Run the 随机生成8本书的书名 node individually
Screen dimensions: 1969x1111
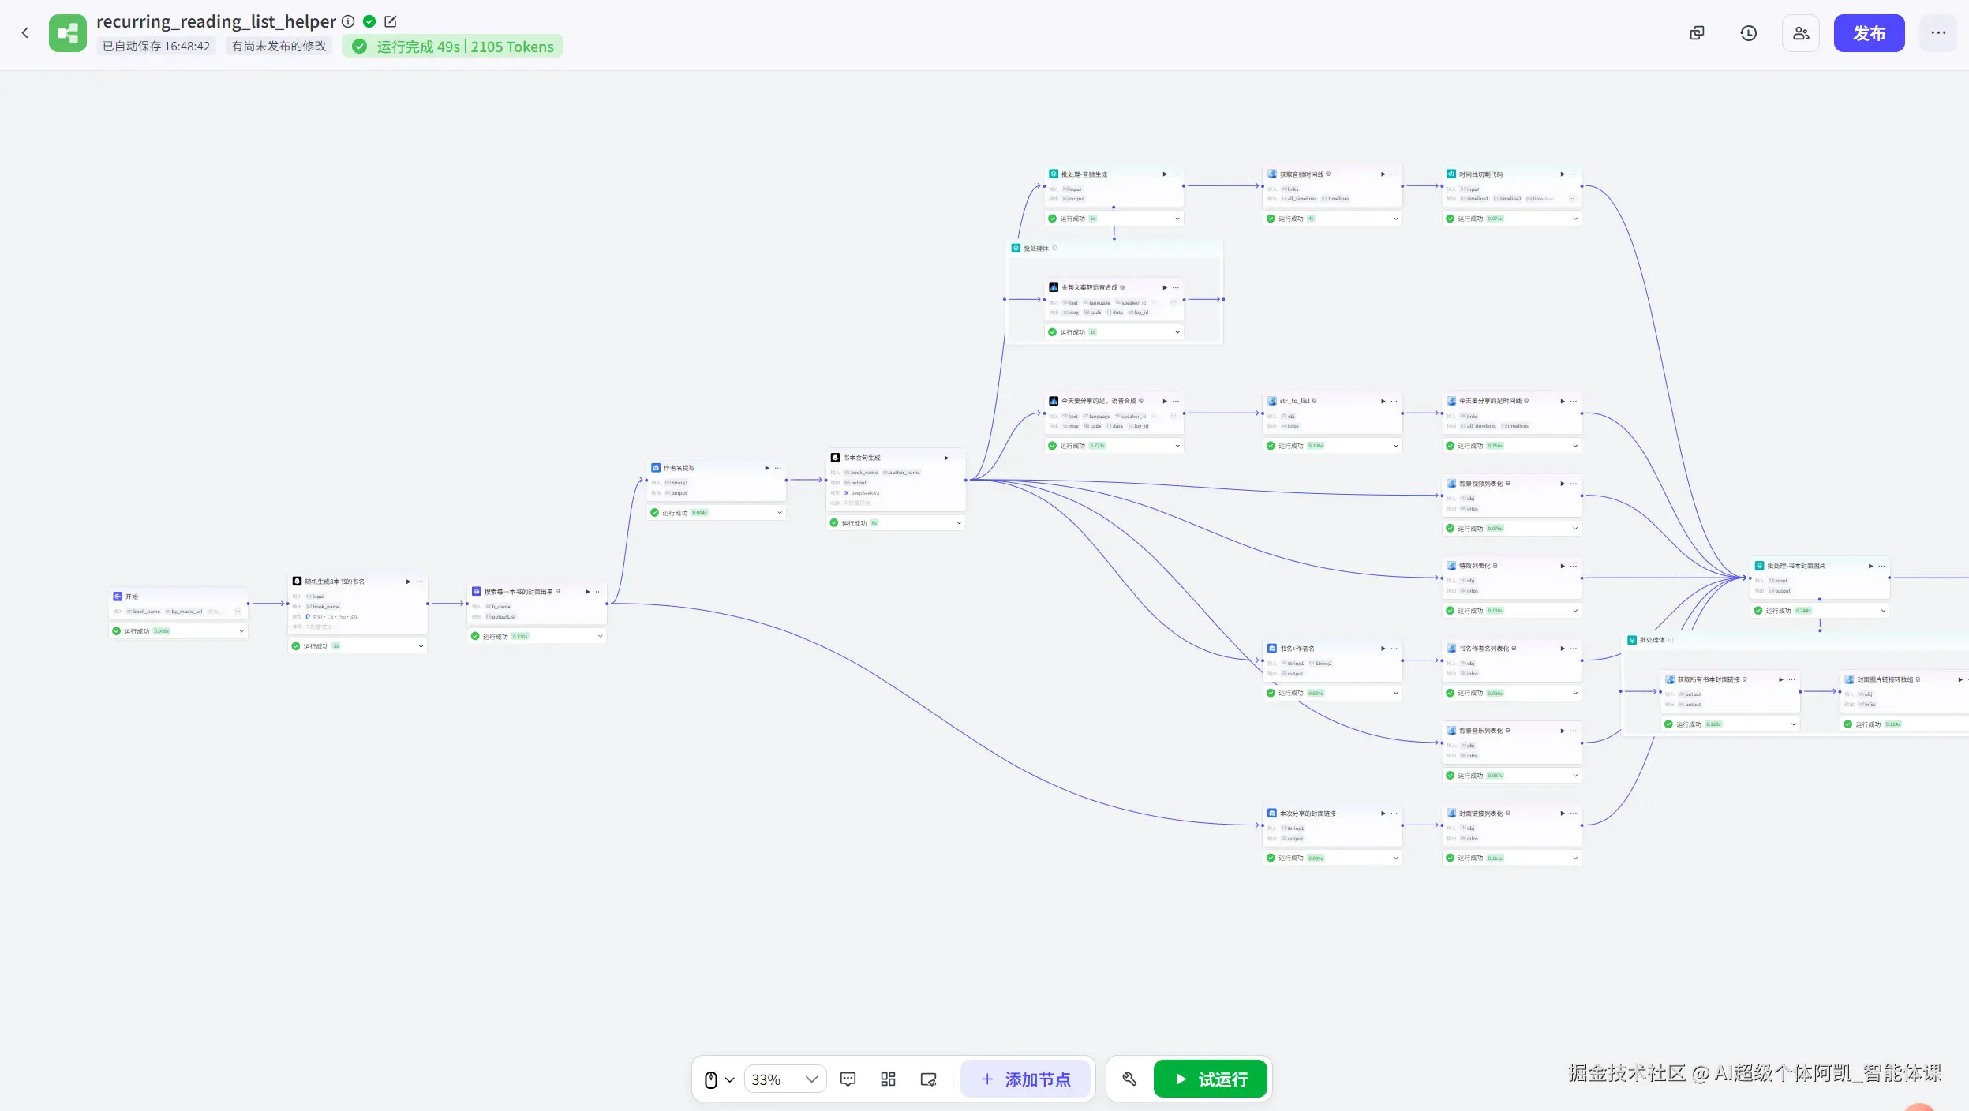[x=408, y=582]
